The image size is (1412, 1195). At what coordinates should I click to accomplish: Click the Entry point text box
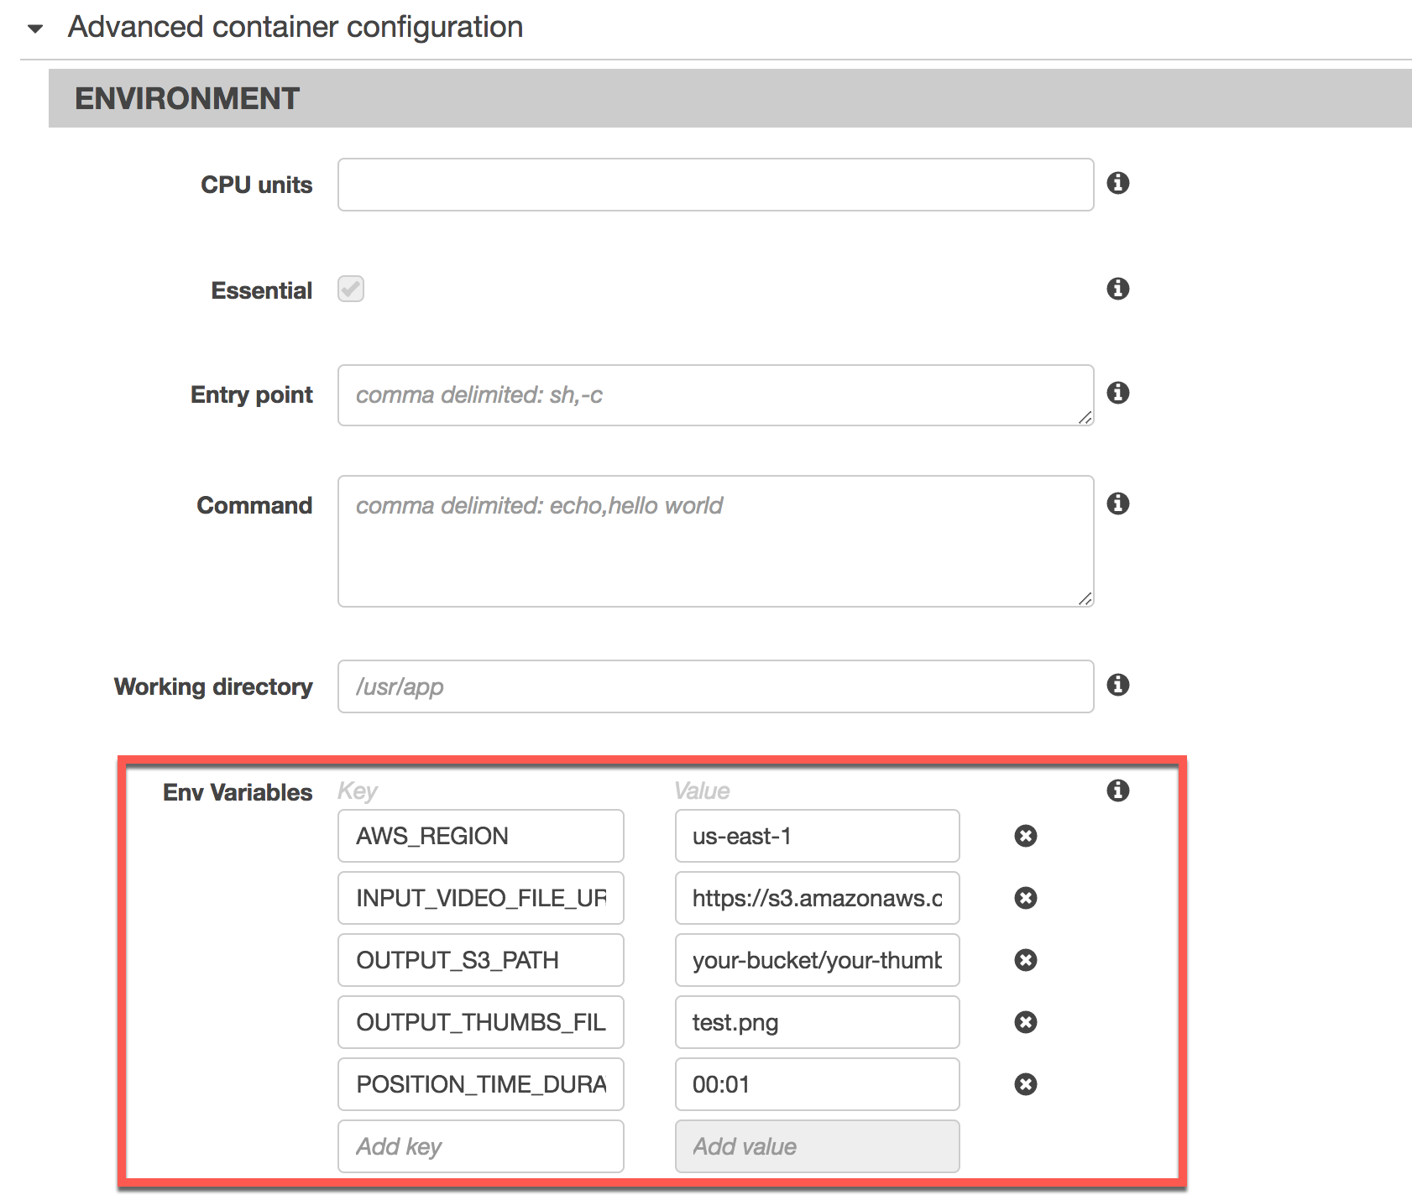pyautogui.click(x=714, y=394)
